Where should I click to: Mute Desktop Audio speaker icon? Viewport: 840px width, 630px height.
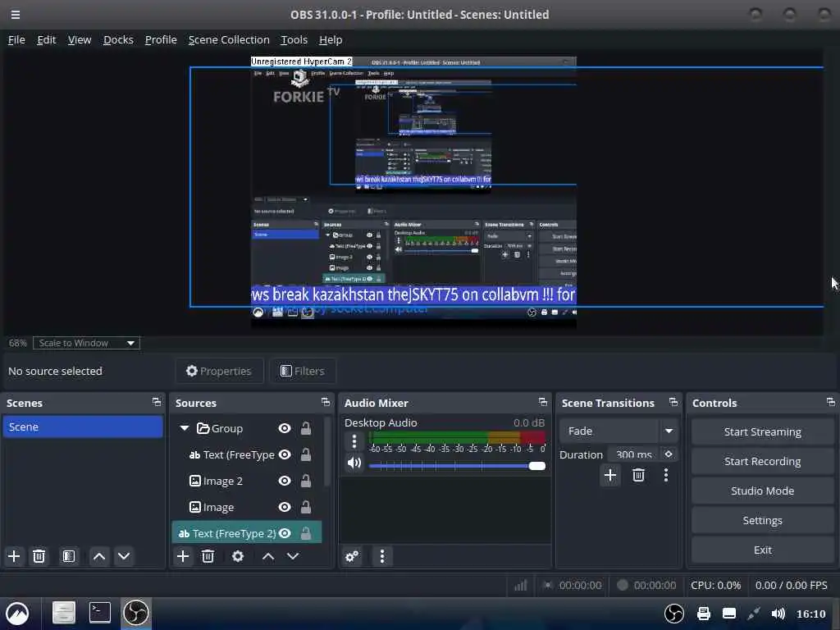354,463
